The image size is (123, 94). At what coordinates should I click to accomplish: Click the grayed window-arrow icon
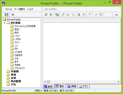101,15
